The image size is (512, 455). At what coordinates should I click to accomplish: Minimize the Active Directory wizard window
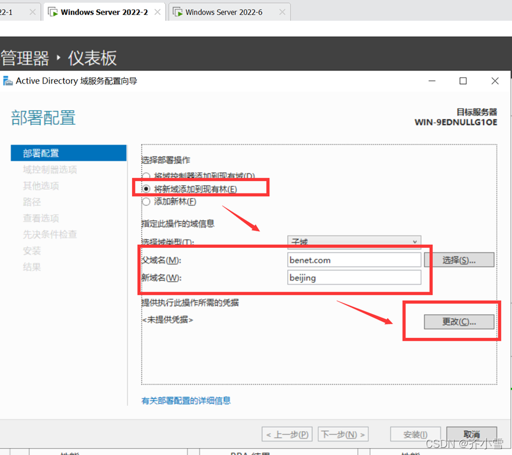pos(432,80)
